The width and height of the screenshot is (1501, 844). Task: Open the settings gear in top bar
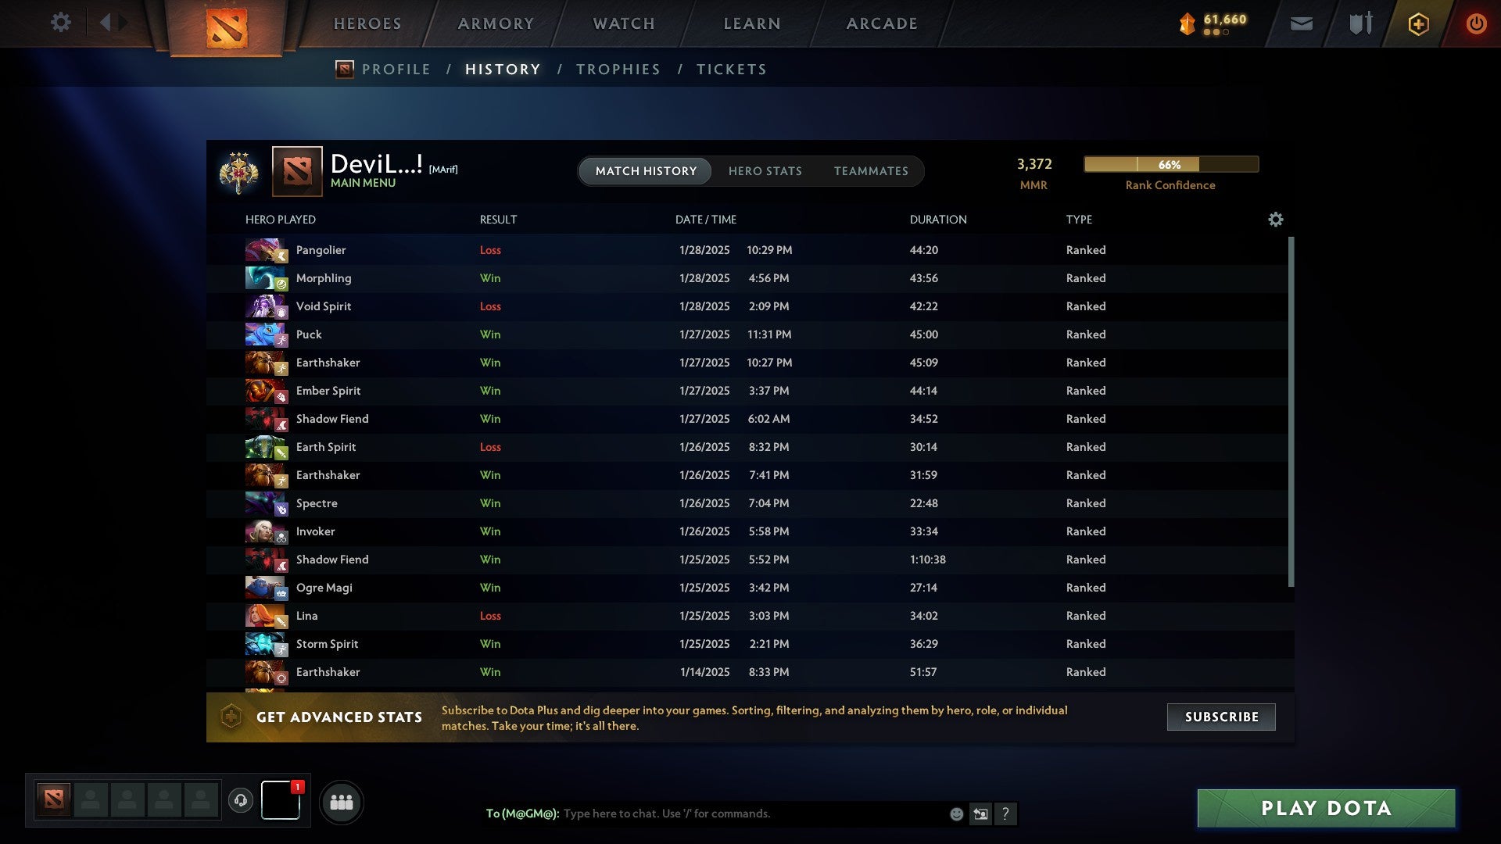click(x=60, y=23)
